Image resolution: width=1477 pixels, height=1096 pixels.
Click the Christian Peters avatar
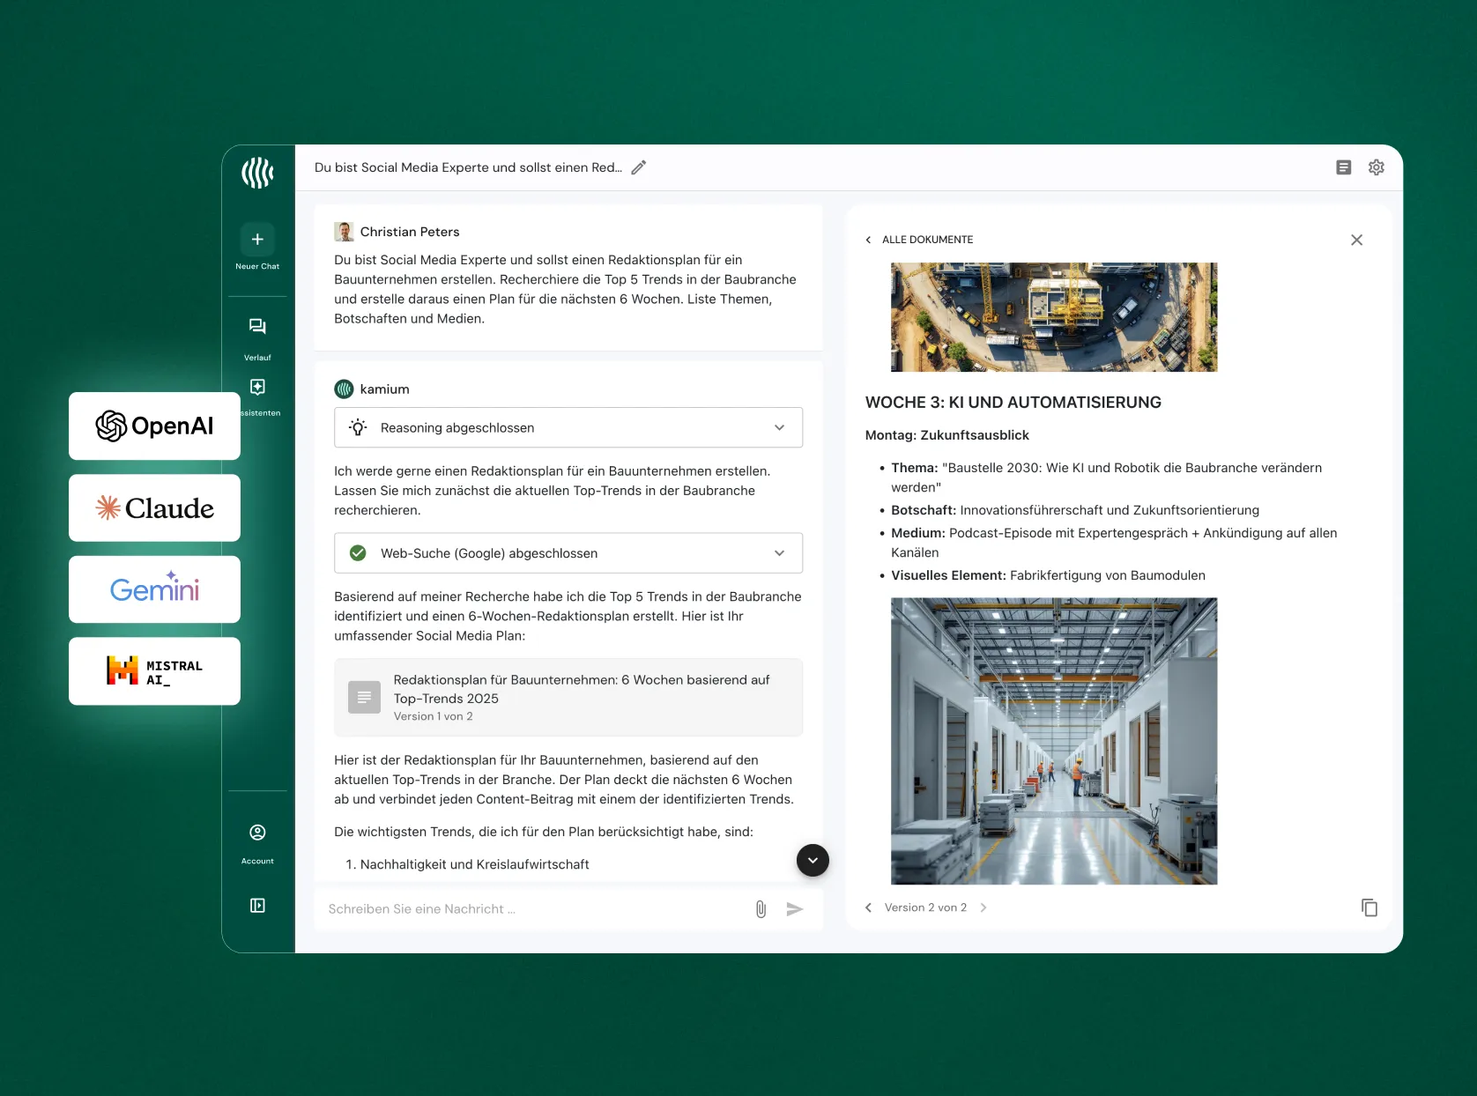344,232
